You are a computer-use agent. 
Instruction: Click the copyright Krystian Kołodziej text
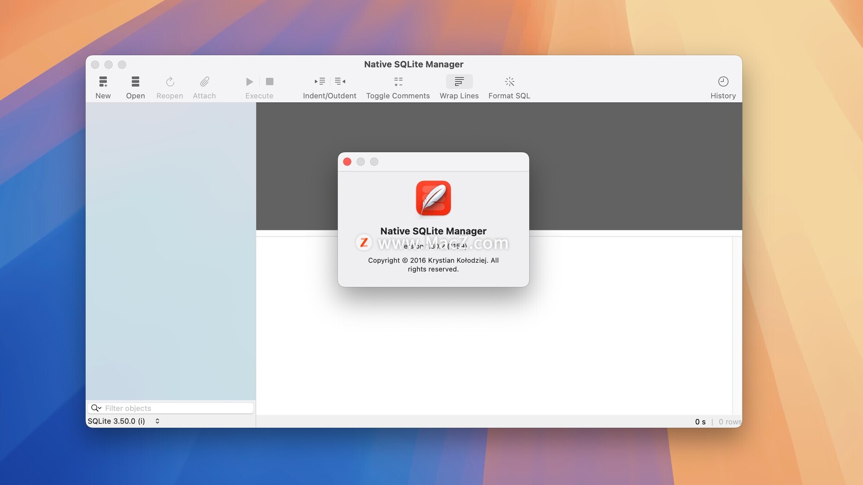tap(433, 265)
